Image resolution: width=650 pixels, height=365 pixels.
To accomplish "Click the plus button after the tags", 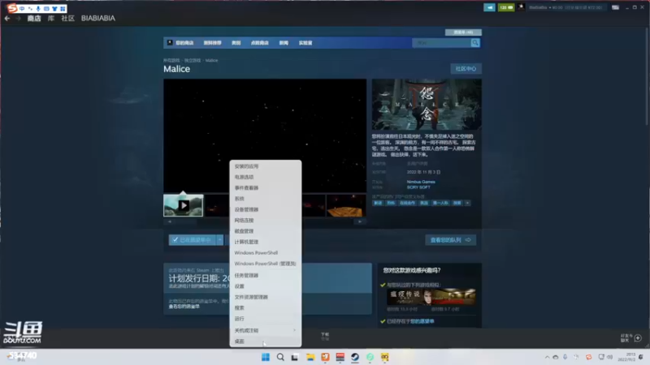I will tap(467, 203).
